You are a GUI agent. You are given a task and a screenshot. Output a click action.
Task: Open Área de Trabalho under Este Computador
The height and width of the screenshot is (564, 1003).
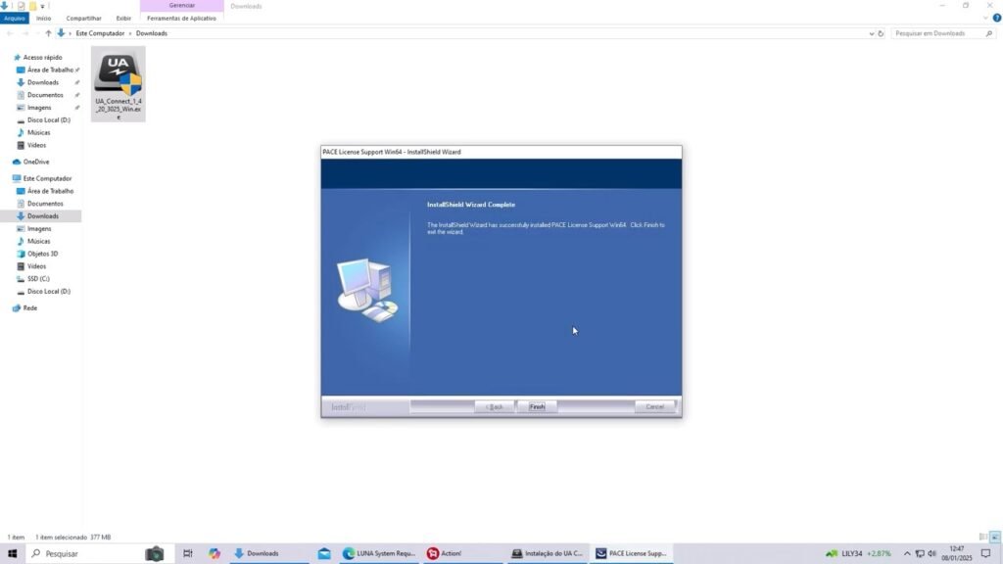[50, 191]
